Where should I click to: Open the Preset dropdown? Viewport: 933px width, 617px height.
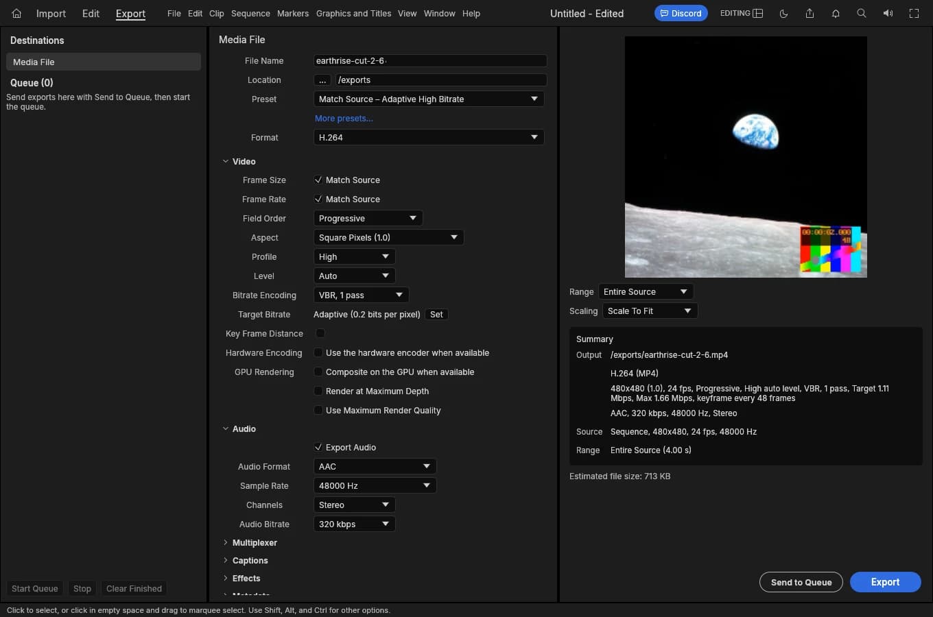pyautogui.click(x=429, y=99)
